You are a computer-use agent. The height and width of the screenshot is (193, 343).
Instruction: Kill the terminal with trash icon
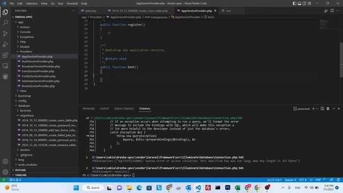(328, 108)
